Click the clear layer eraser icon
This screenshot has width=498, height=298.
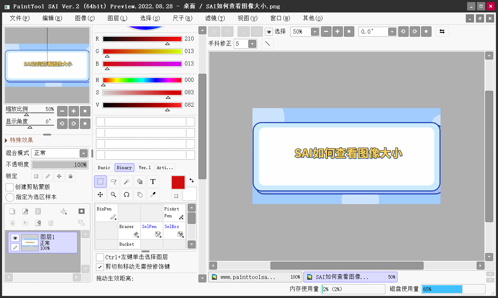(x=38, y=223)
